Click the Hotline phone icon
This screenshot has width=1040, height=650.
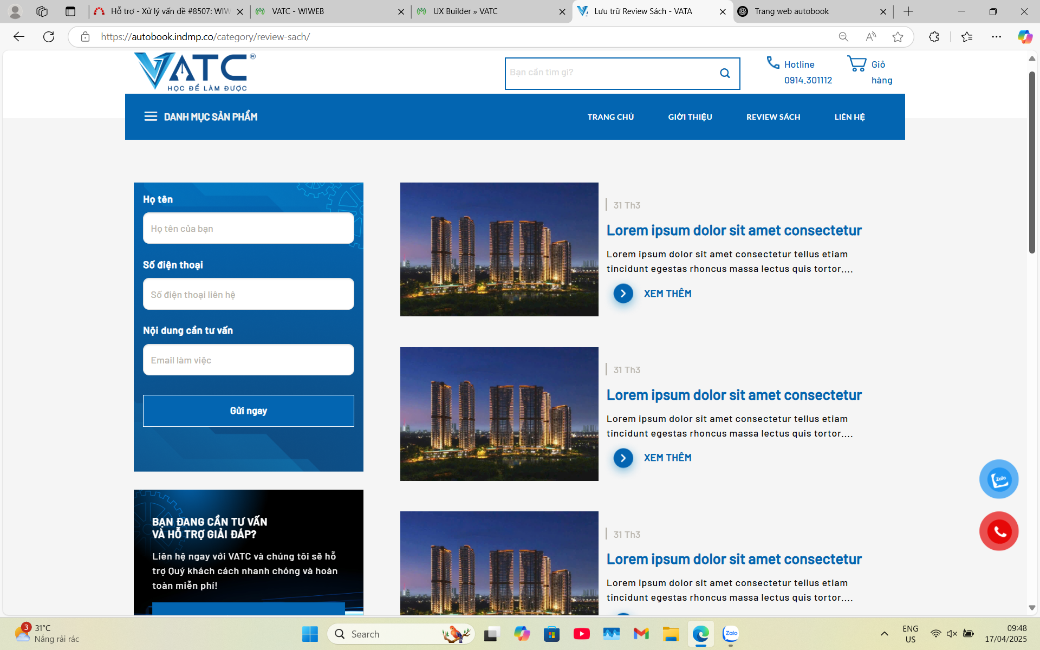pos(773,63)
